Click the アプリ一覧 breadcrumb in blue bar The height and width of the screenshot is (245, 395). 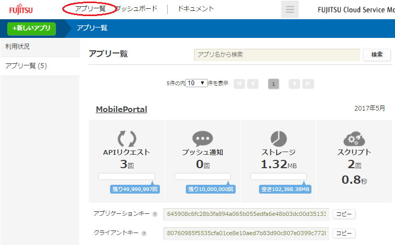92,28
